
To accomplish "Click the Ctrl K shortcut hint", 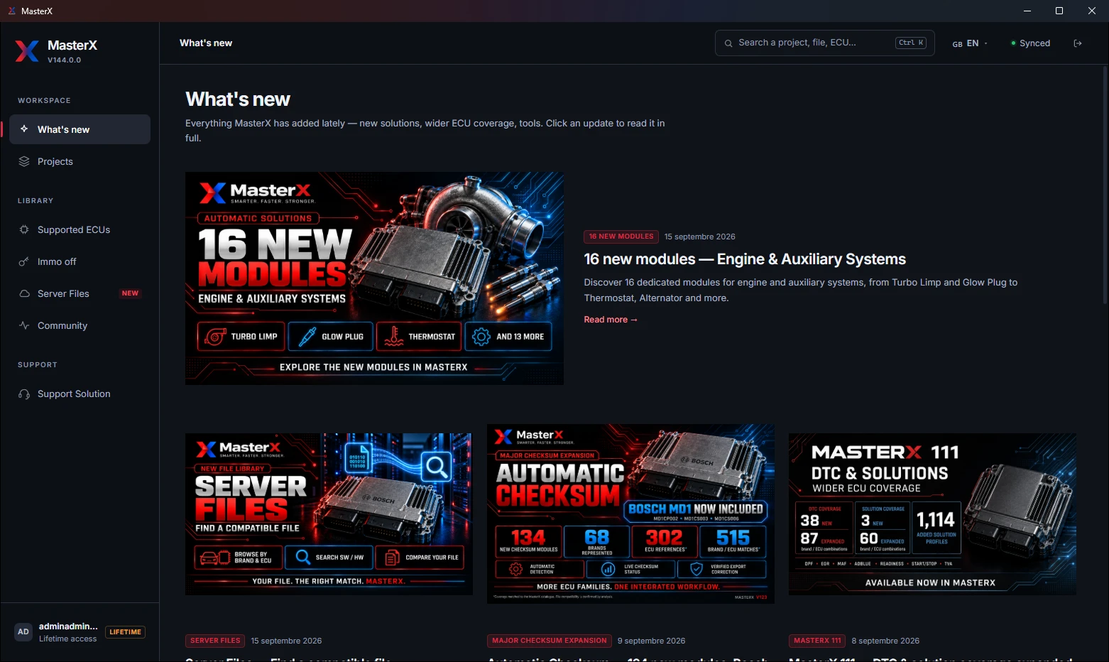I will click(911, 43).
